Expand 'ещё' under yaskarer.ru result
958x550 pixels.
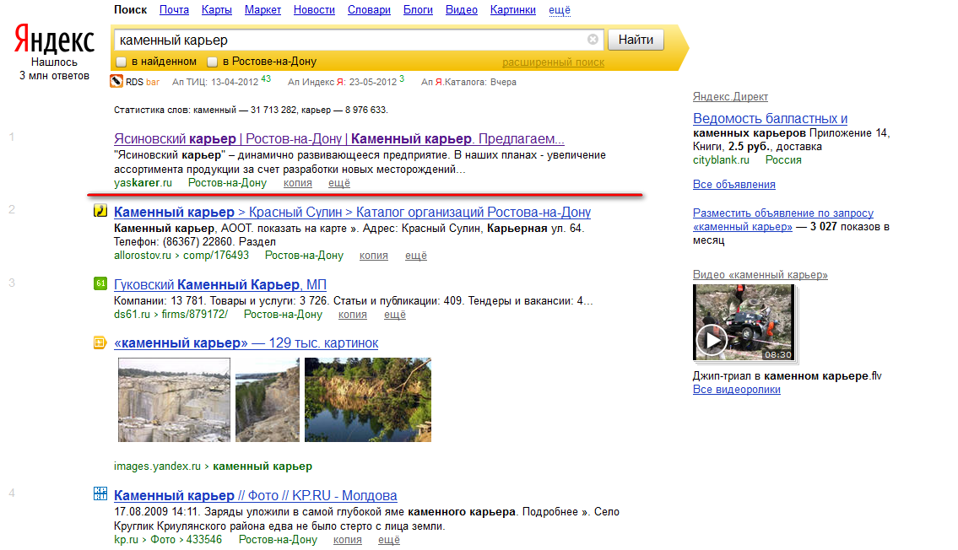click(x=339, y=183)
